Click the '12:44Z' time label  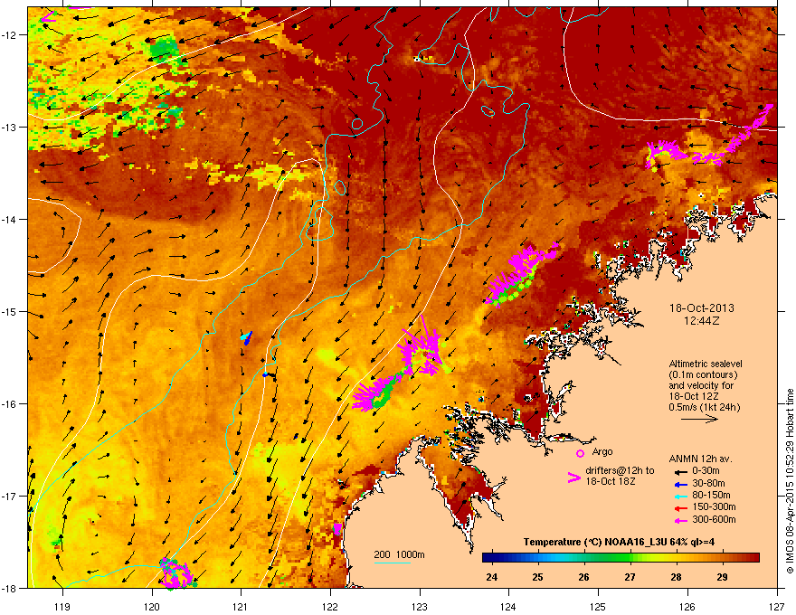click(702, 321)
